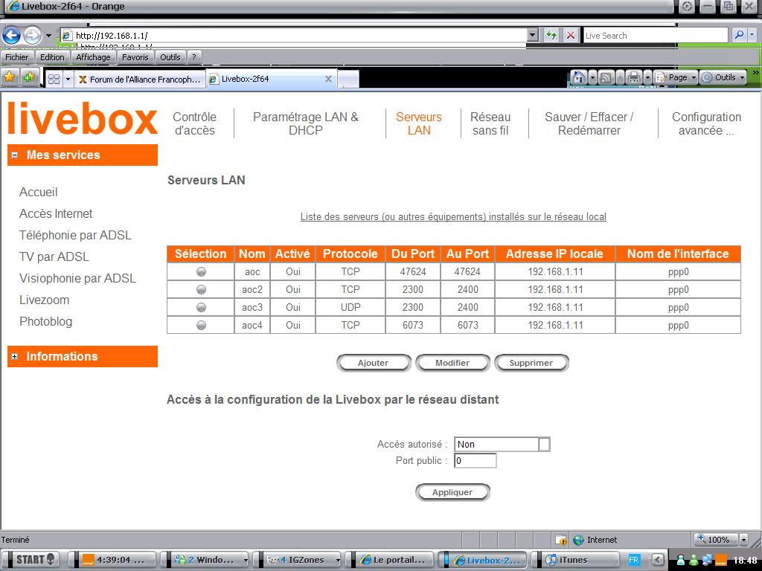Open the Edition menu

[x=52, y=57]
